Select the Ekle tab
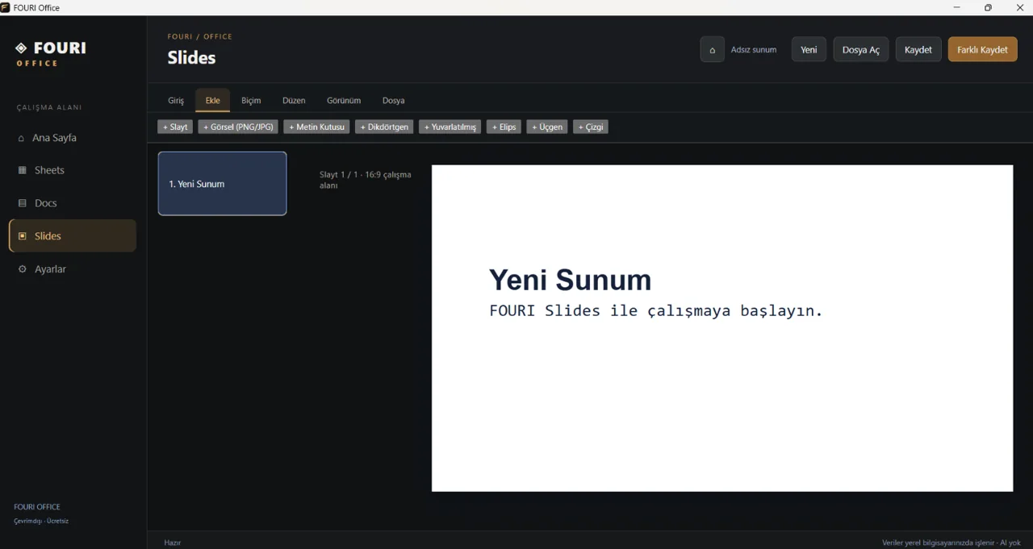 click(212, 101)
